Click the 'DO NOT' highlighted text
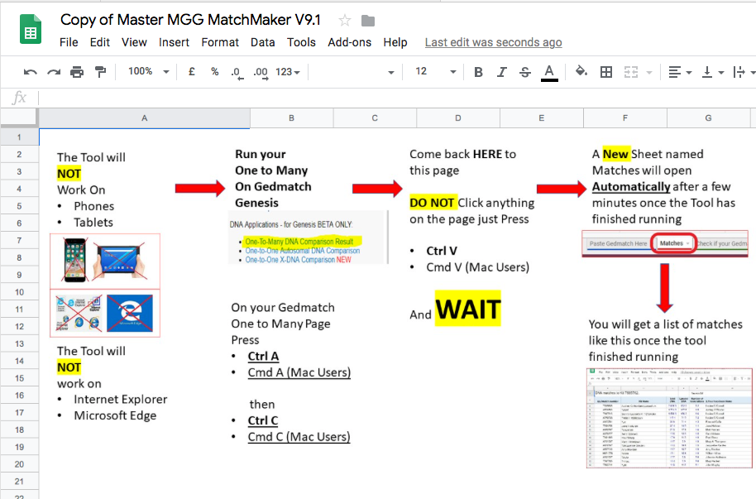The height and width of the screenshot is (499, 756). pos(432,203)
